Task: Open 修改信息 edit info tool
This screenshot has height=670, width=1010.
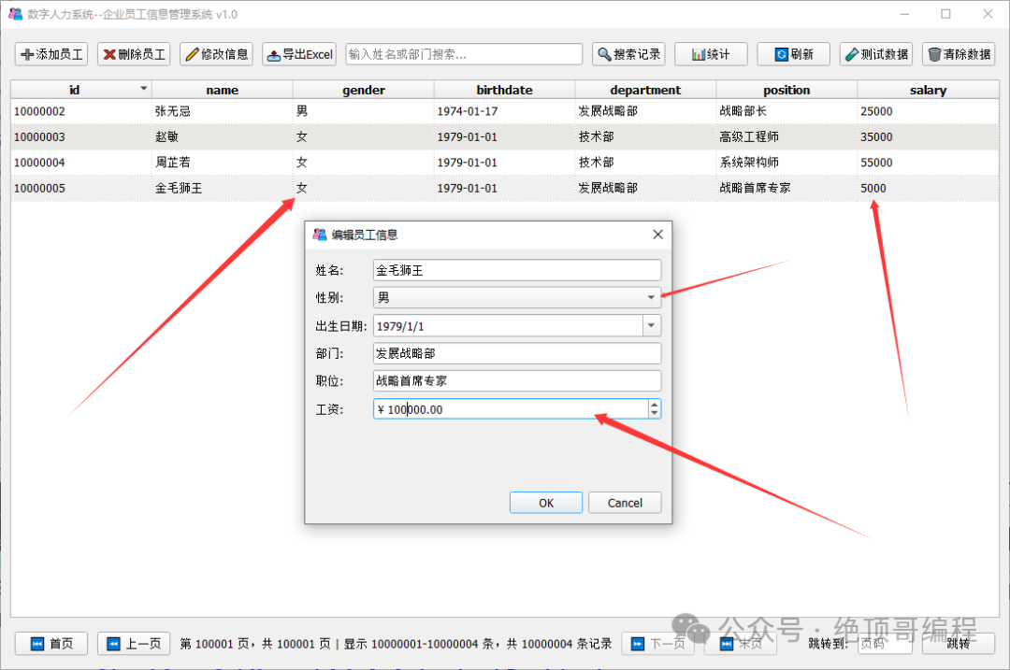Action: point(216,54)
